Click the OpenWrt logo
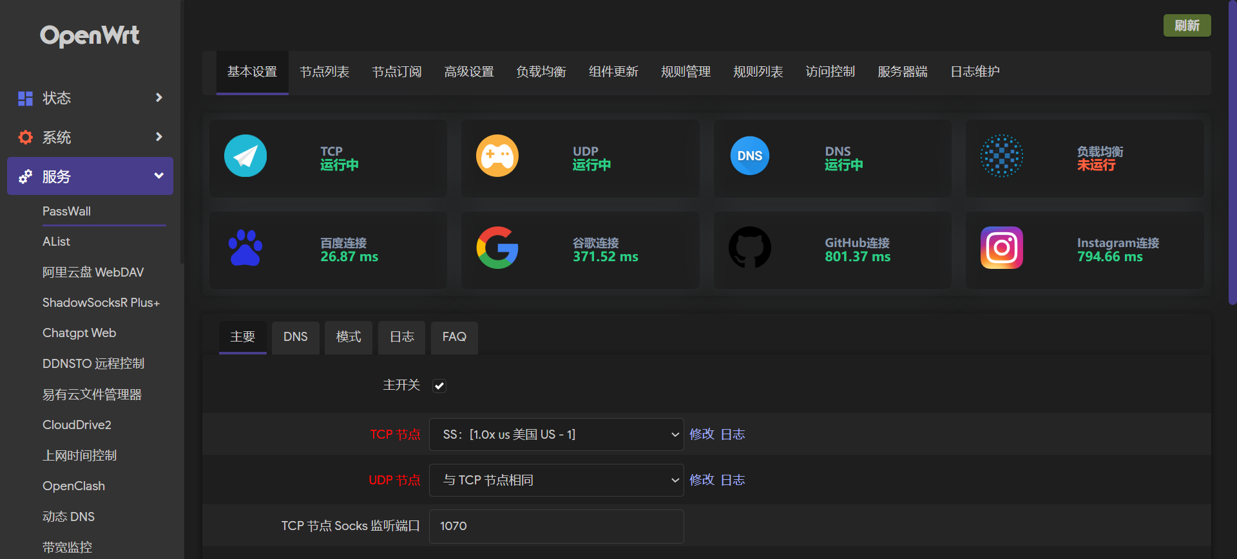Image resolution: width=1237 pixels, height=559 pixels. pyautogui.click(x=90, y=35)
